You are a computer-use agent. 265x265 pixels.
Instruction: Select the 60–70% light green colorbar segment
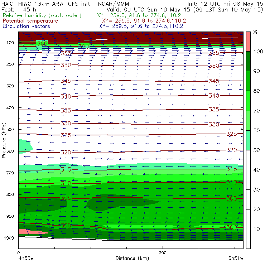coord(248,120)
